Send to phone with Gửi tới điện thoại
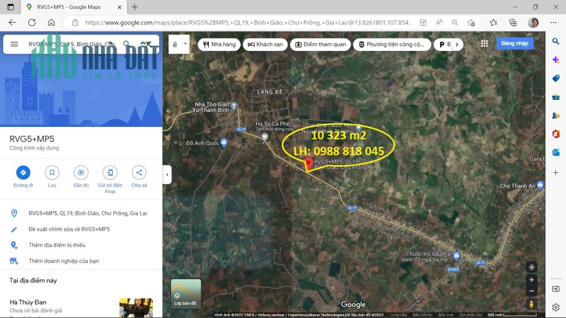Viewport: 566px width, 318px height. 109,173
